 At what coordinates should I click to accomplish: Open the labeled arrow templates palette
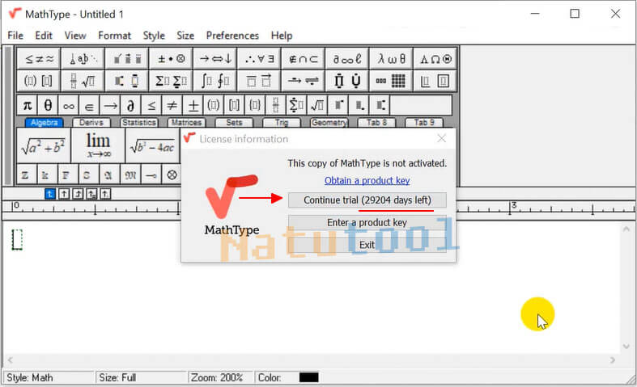click(303, 81)
